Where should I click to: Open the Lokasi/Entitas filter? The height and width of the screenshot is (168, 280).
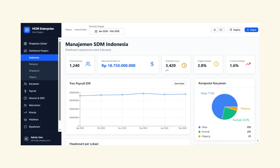pos(81,30)
